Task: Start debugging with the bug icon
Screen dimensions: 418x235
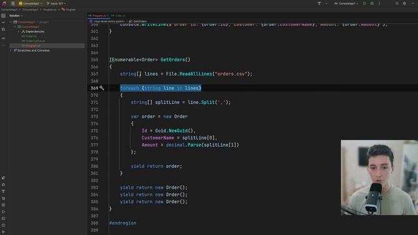Action: coord(372,3)
